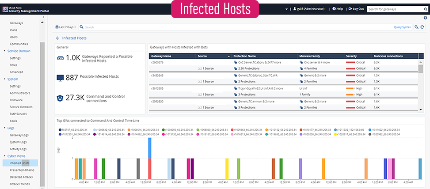Open the dropdown arrow before galif account

click(286, 9)
